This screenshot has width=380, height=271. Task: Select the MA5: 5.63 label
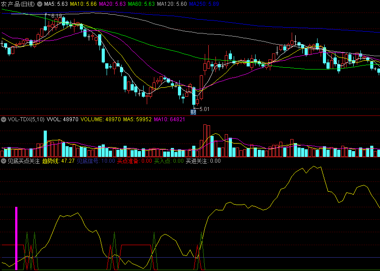coord(56,4)
